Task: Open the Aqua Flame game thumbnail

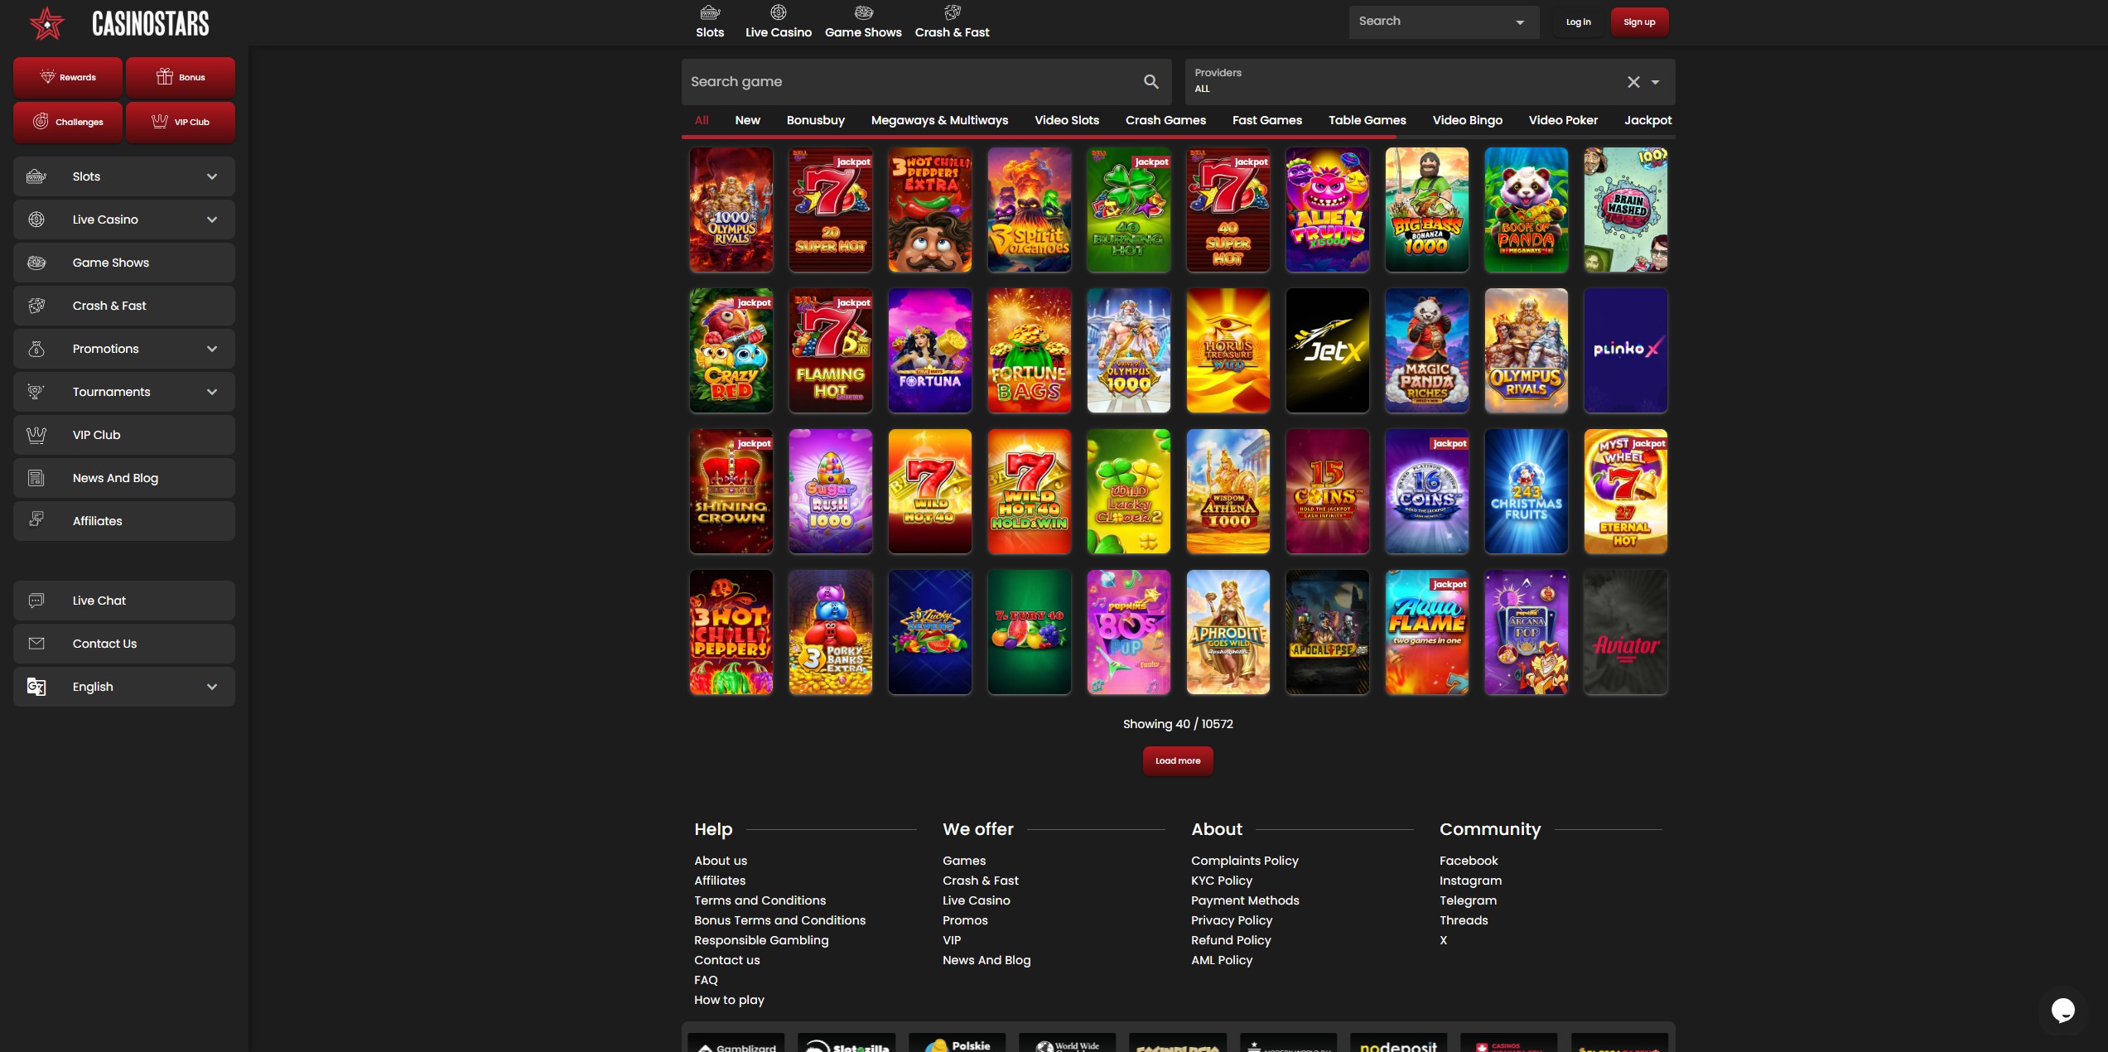Action: pyautogui.click(x=1426, y=632)
